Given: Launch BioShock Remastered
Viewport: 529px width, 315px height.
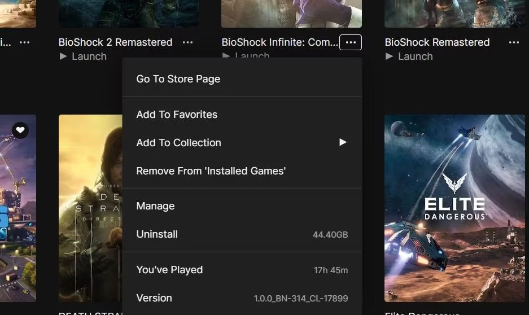Looking at the screenshot, I should (409, 56).
